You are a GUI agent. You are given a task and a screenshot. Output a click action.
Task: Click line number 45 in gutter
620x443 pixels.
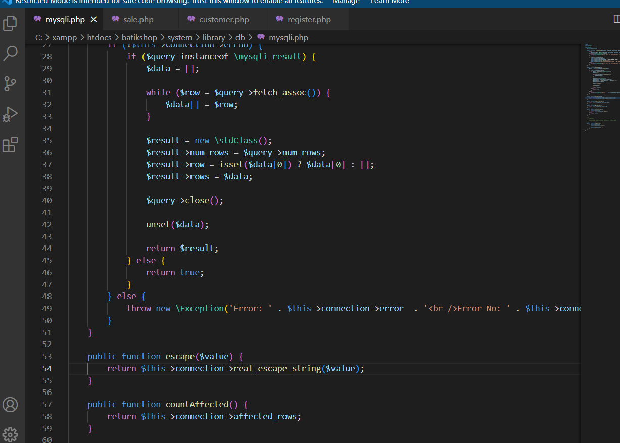[x=46, y=260]
